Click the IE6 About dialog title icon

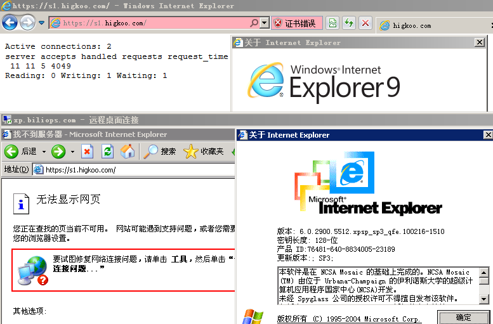(242, 135)
